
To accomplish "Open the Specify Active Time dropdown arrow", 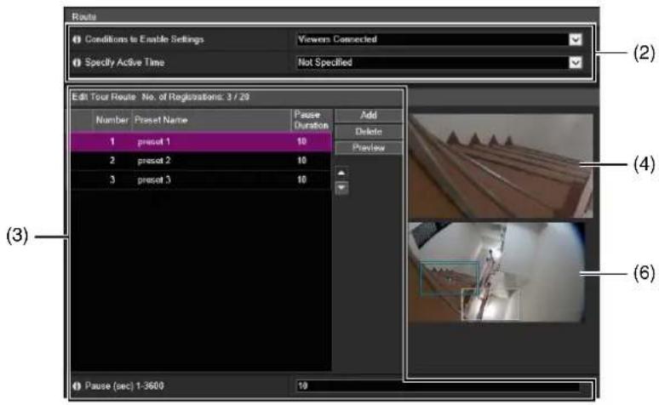I will pyautogui.click(x=576, y=63).
